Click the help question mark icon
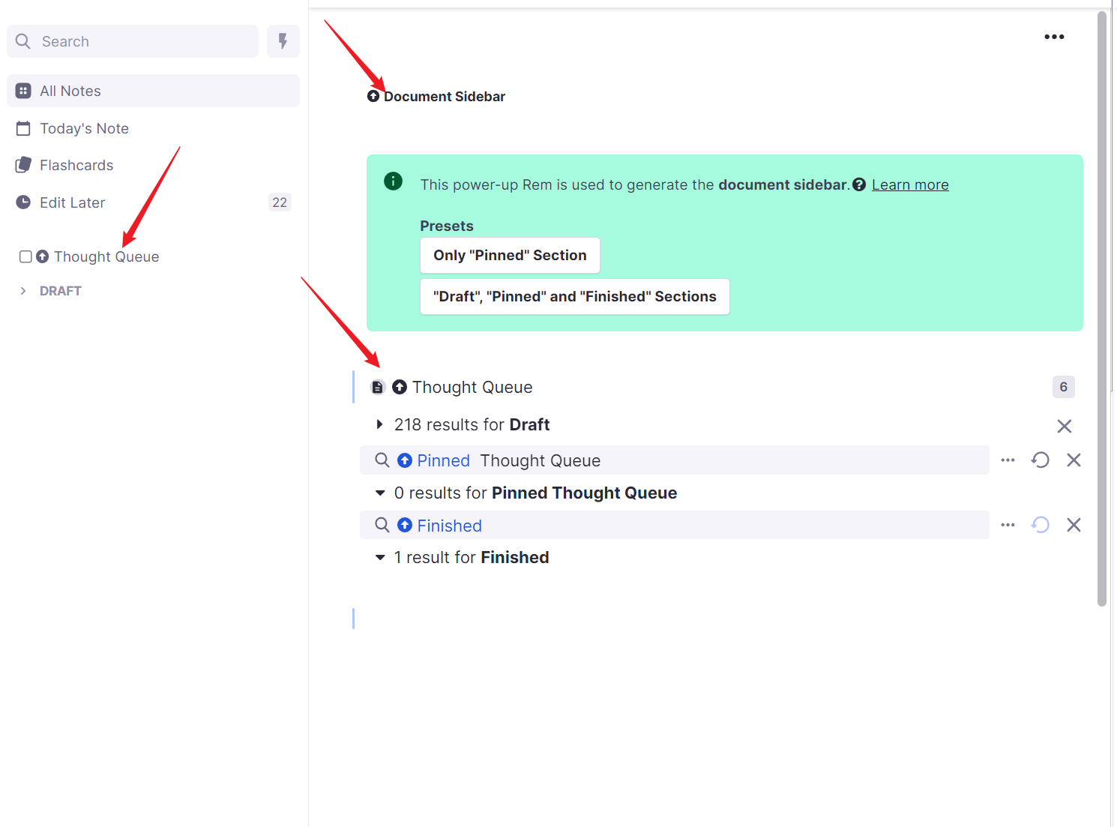The image size is (1117, 827). [859, 185]
